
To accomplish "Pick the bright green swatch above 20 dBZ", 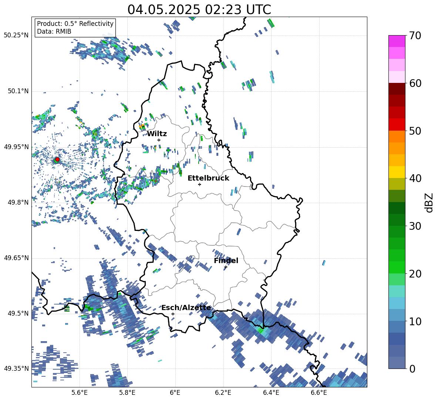I will pos(397,268).
